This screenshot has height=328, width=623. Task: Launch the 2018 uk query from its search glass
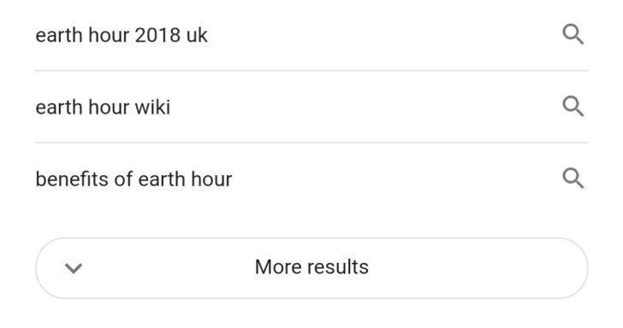(x=573, y=34)
